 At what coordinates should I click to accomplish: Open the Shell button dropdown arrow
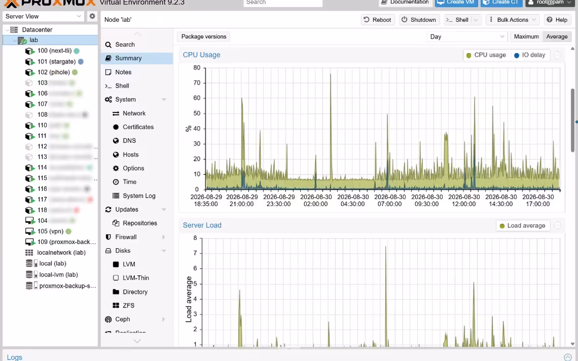pyautogui.click(x=476, y=20)
